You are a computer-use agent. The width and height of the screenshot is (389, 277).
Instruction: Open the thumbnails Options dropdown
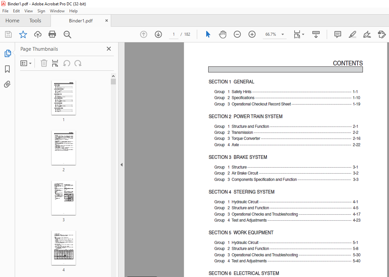pos(26,63)
